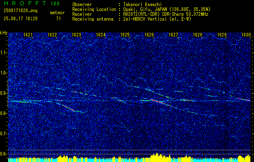Click the date stamp 25.08.17 16:20

coord(21,19)
